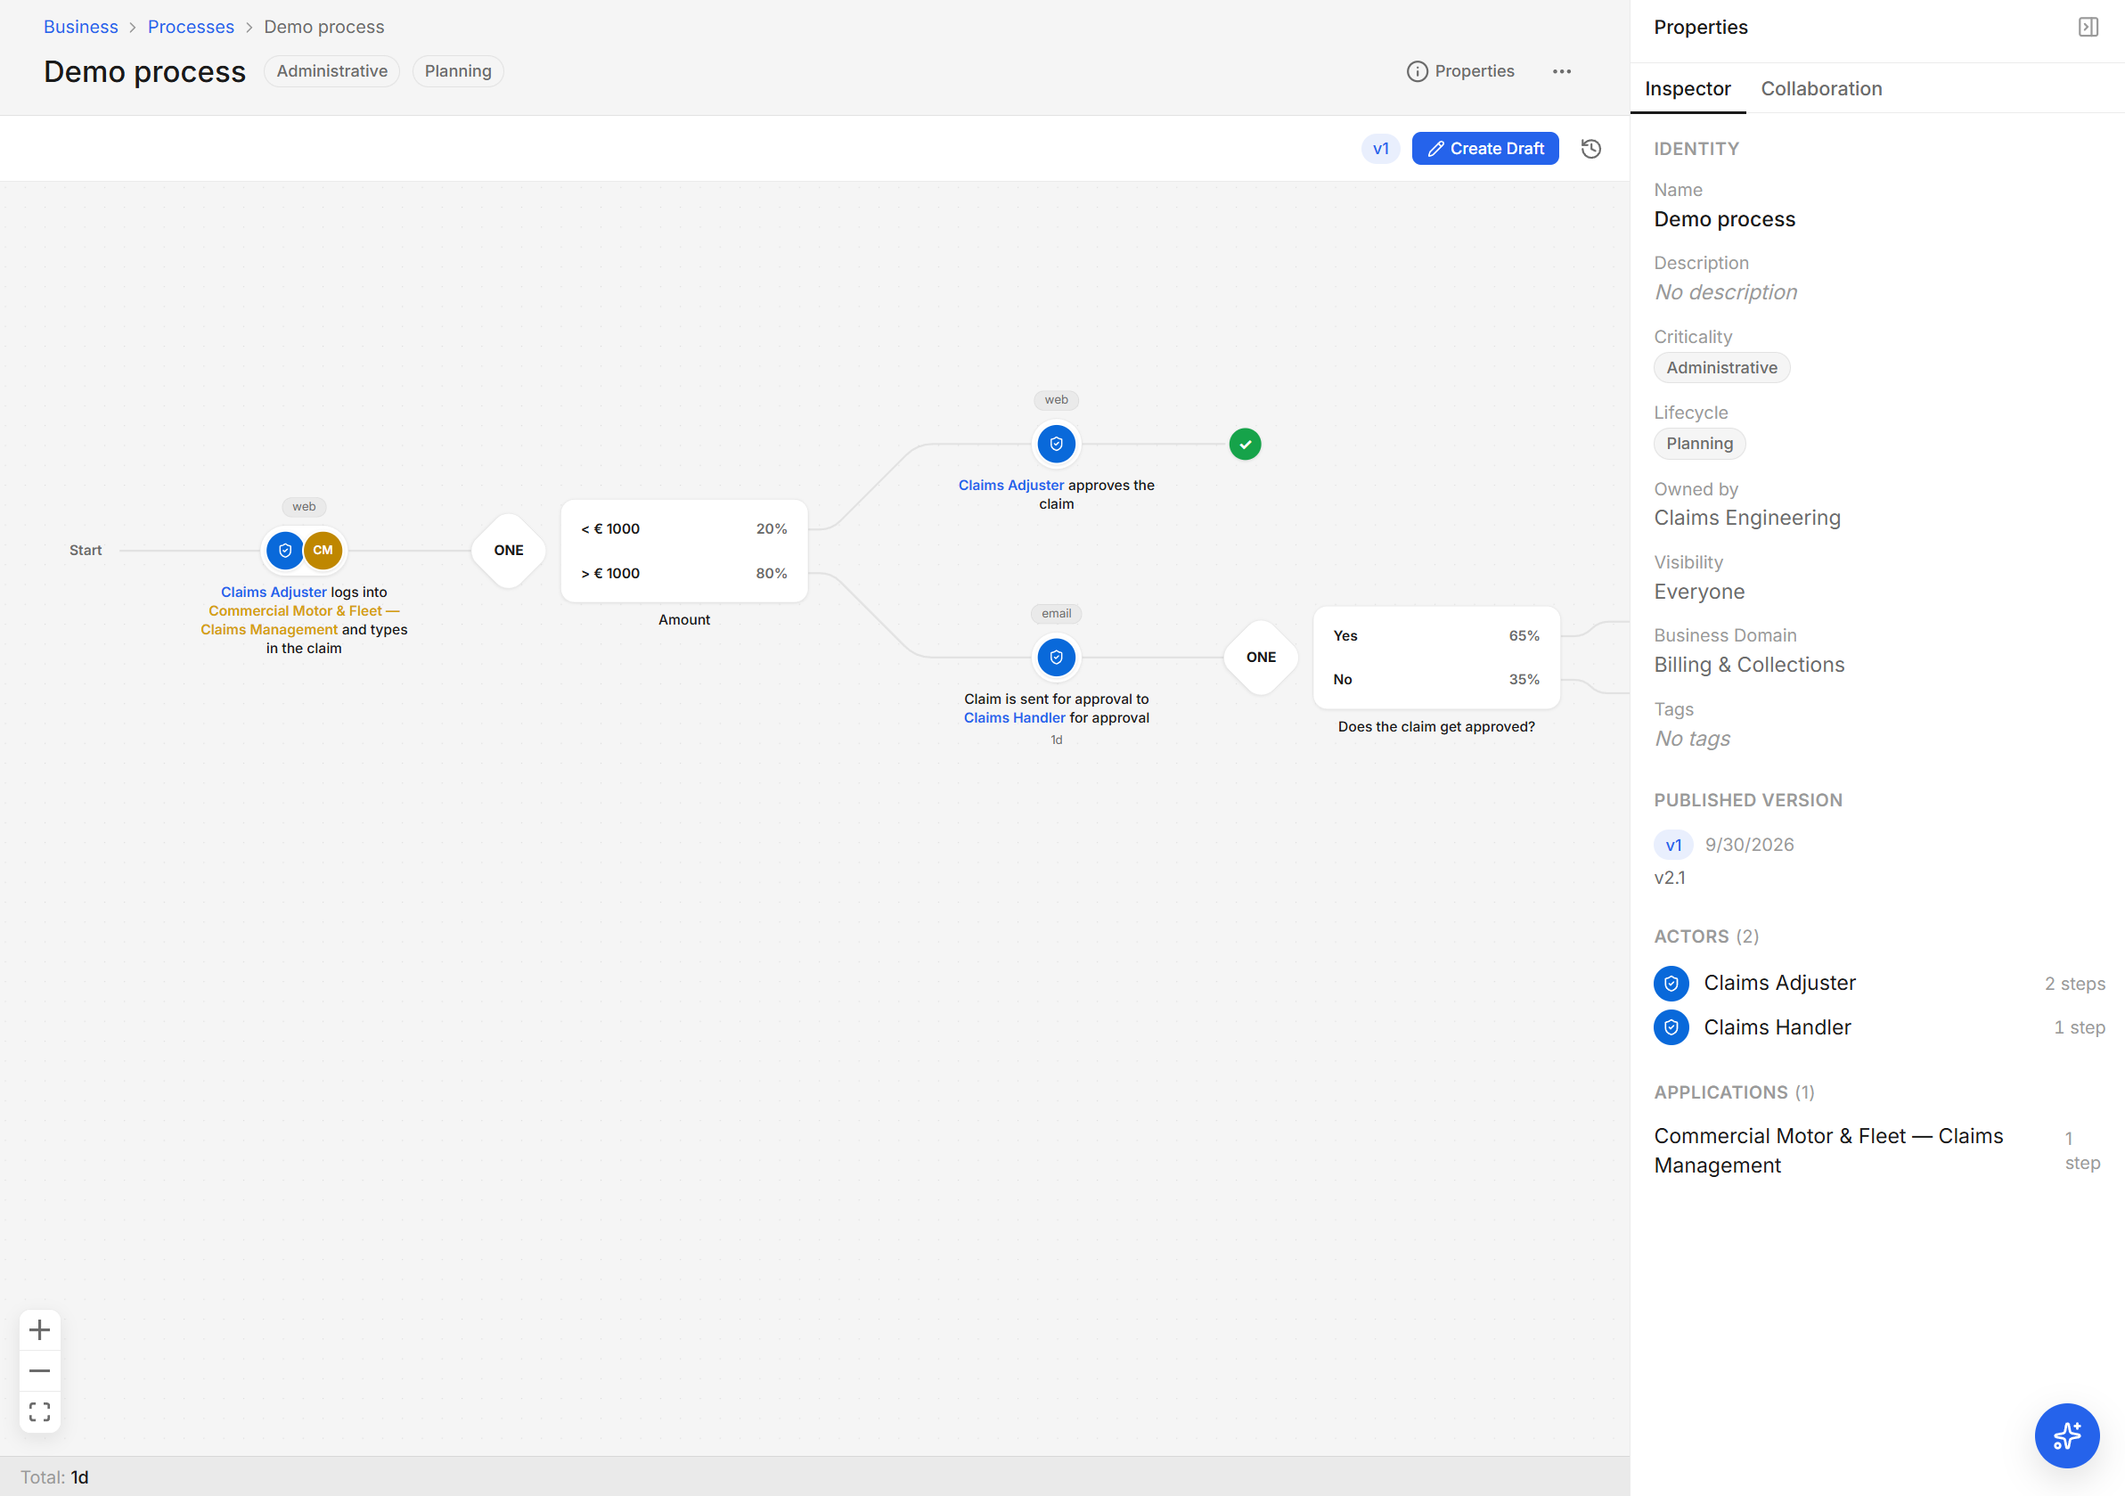Click the info Properties button in header
2125x1496 pixels.
[1460, 71]
